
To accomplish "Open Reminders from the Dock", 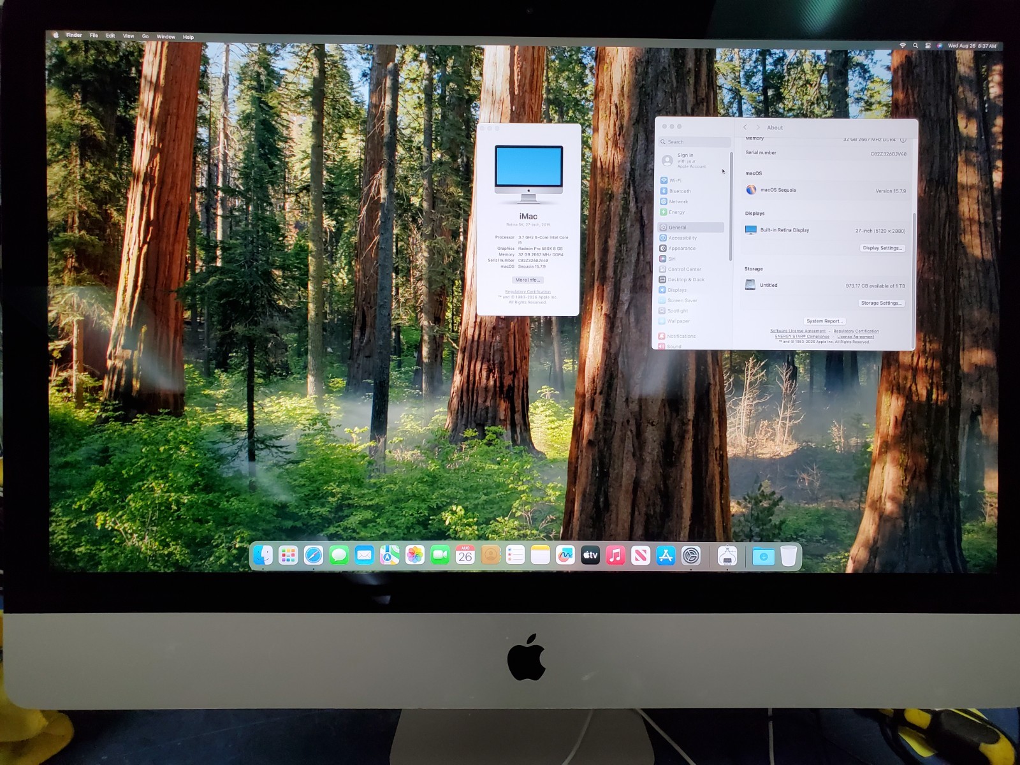I will pos(515,555).
